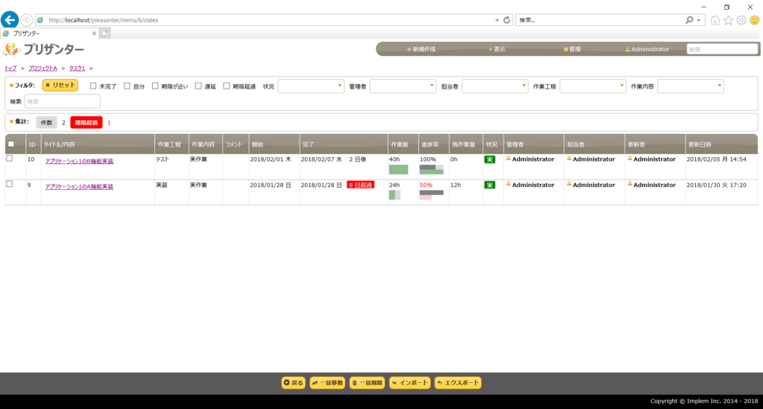The image size is (763, 409).
Task: Go to タスク1 breadcrumb link
Action: click(77, 68)
